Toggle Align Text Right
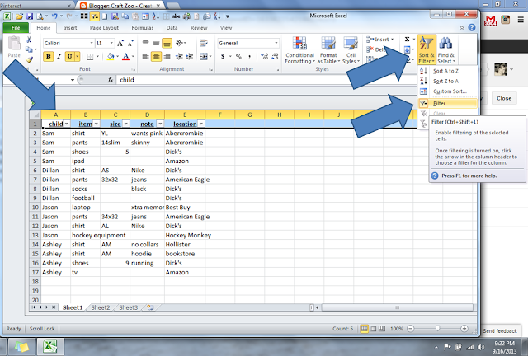 [x=167, y=56]
